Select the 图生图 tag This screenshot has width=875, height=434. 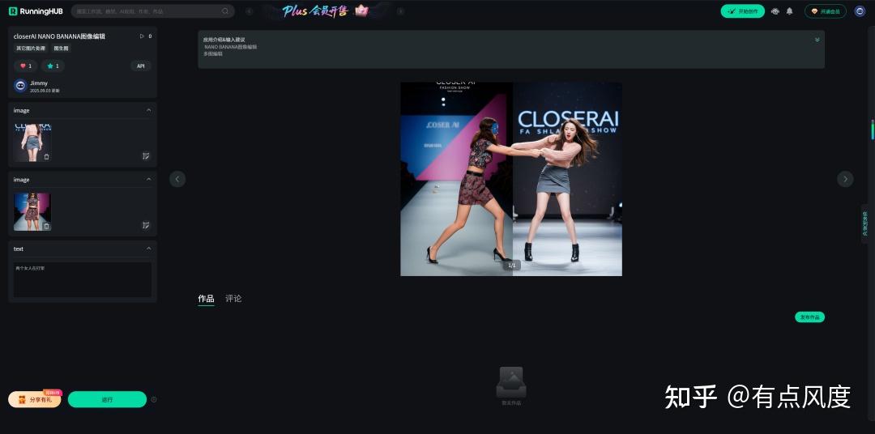pos(61,49)
